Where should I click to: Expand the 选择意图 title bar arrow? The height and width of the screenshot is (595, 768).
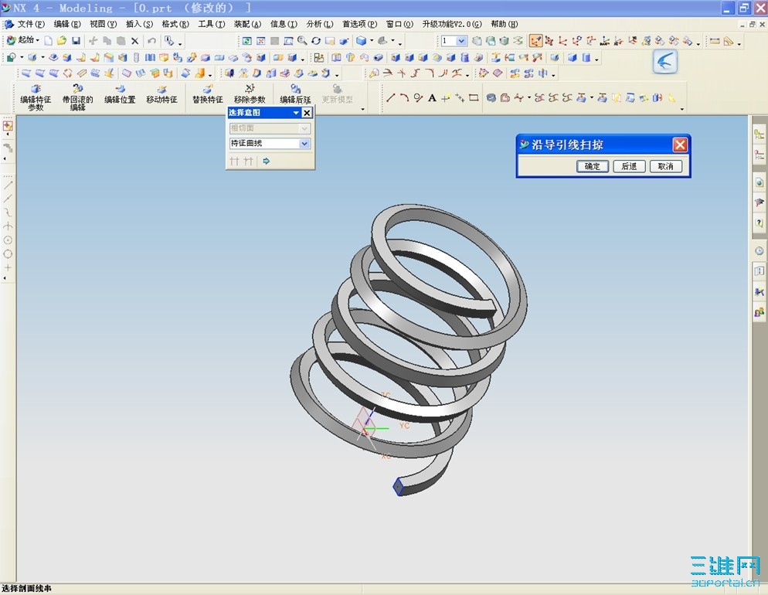pos(296,113)
